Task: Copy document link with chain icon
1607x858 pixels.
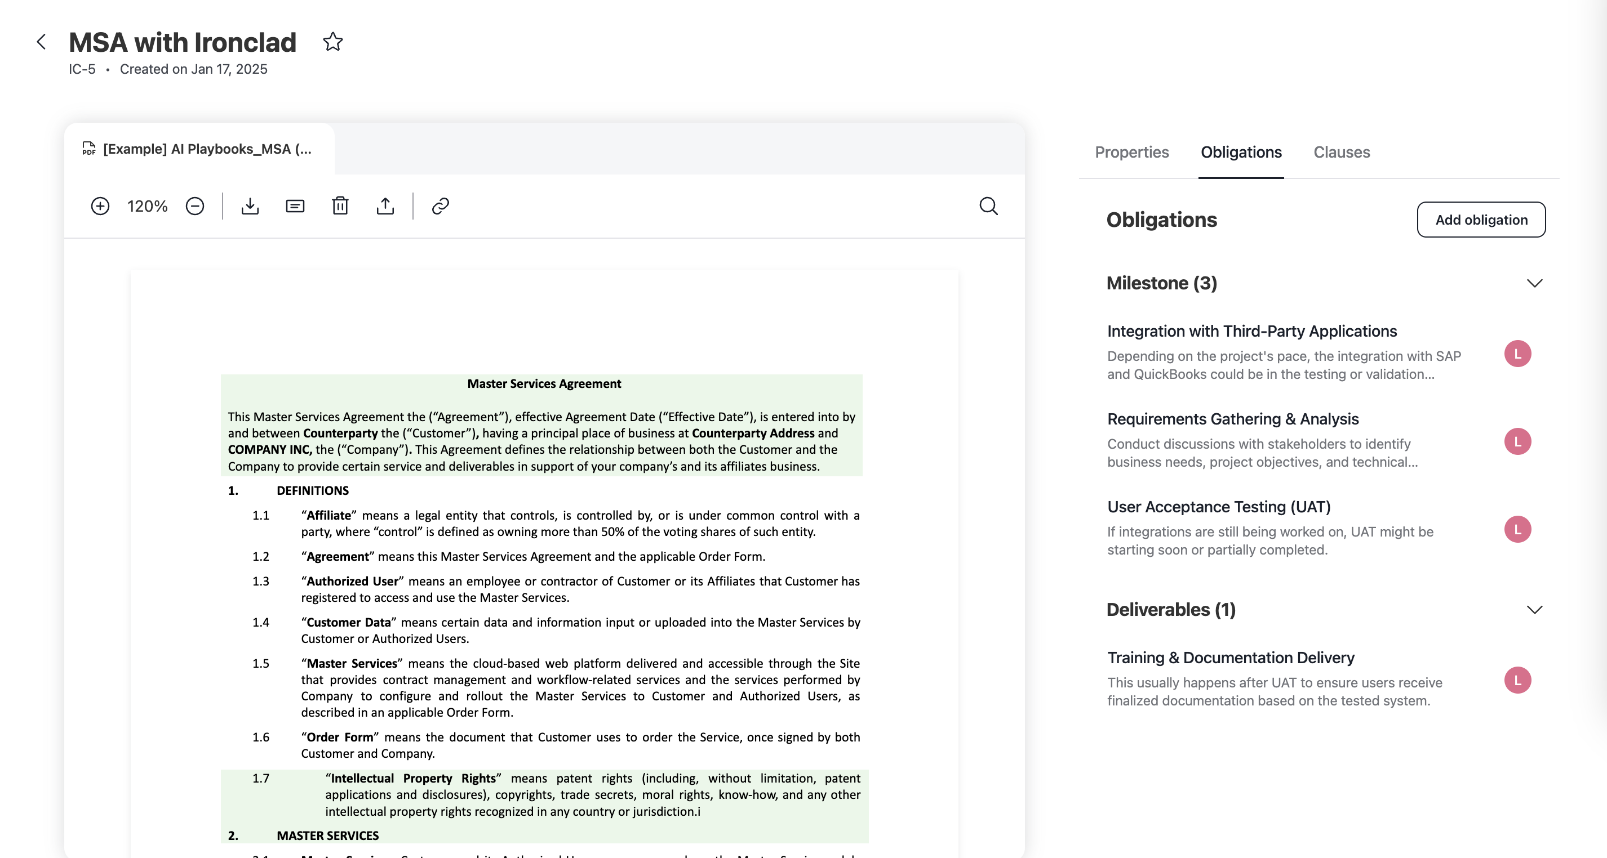Action: click(x=441, y=206)
